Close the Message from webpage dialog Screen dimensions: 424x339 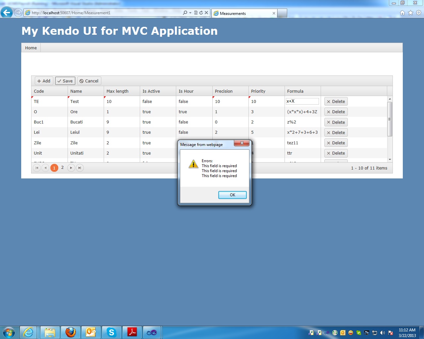(242, 143)
